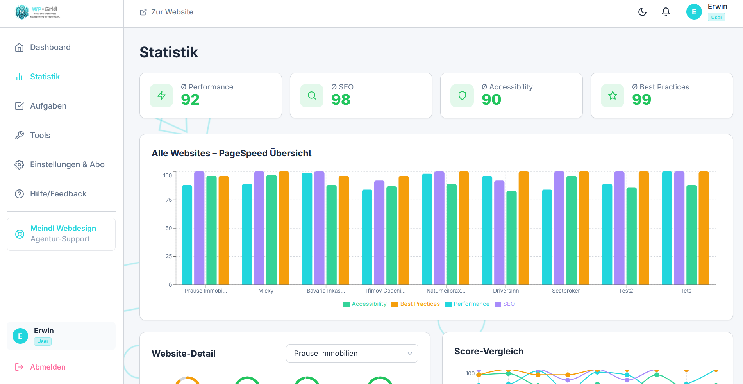Expand the website selector chevron

pos(409,353)
